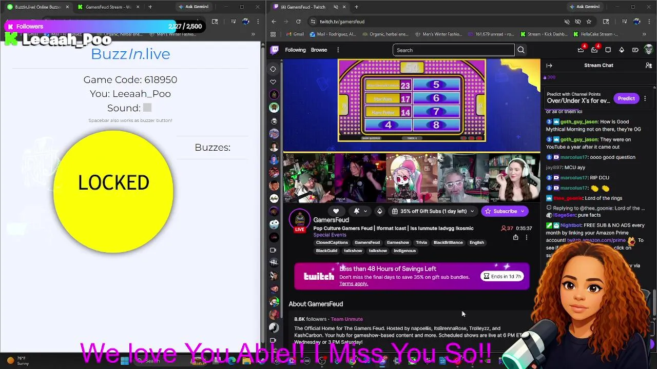Open the Stream - Kick Dashboard bookmark

click(x=544, y=34)
